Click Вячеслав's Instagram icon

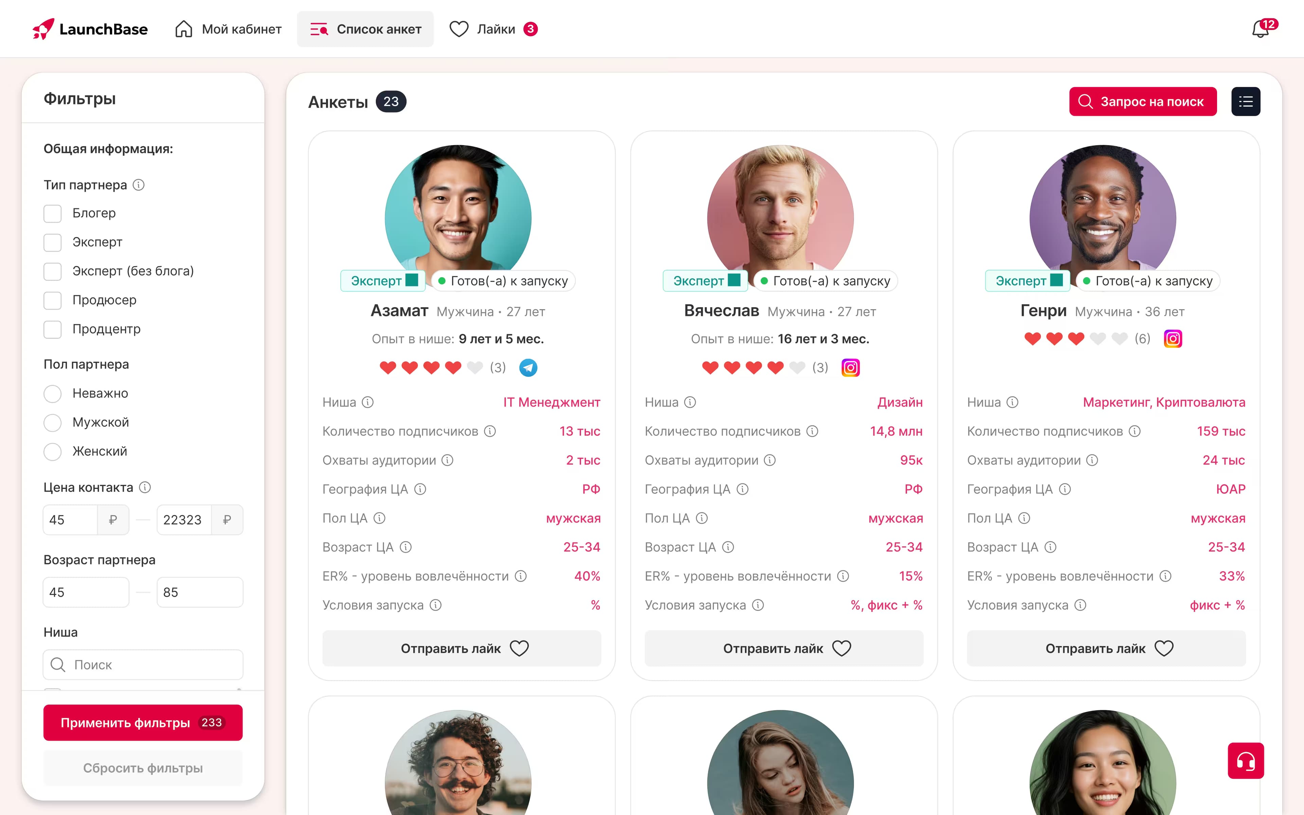tap(850, 368)
